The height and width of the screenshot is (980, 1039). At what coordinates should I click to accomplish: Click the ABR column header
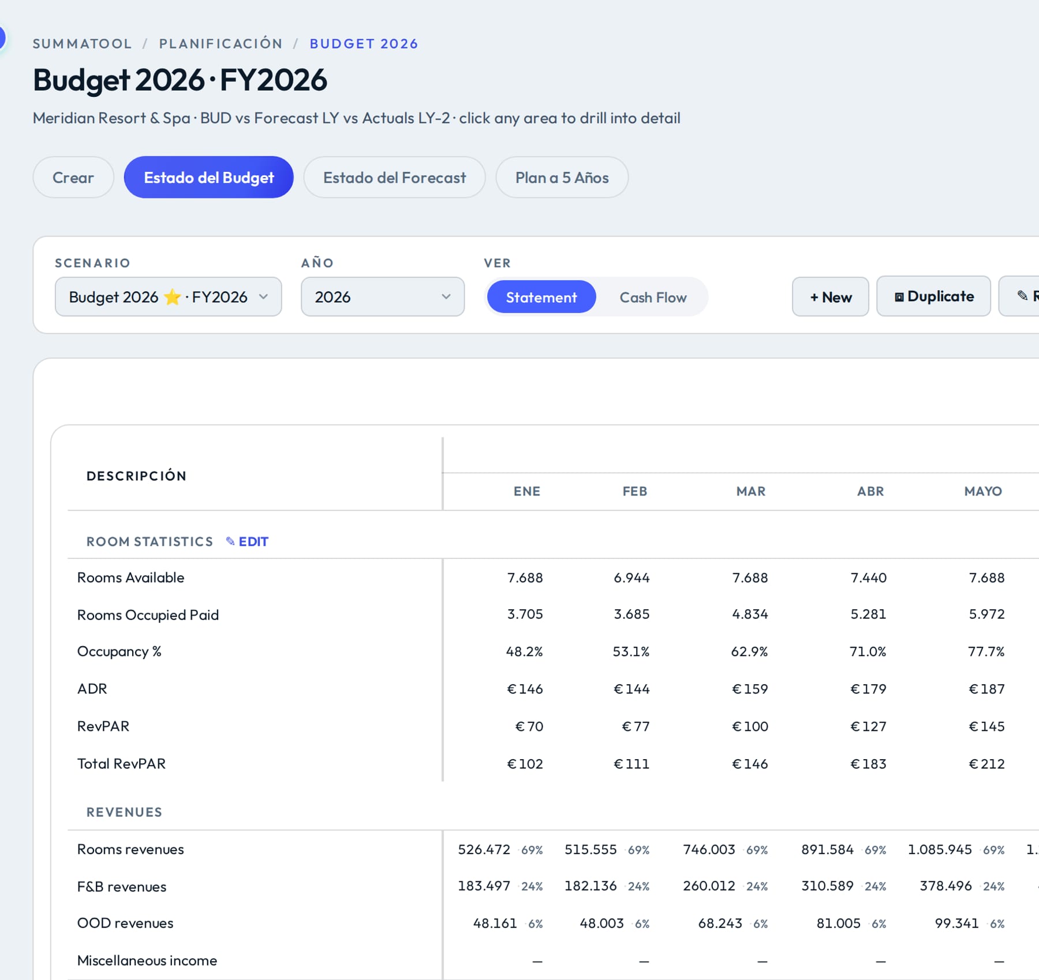870,491
